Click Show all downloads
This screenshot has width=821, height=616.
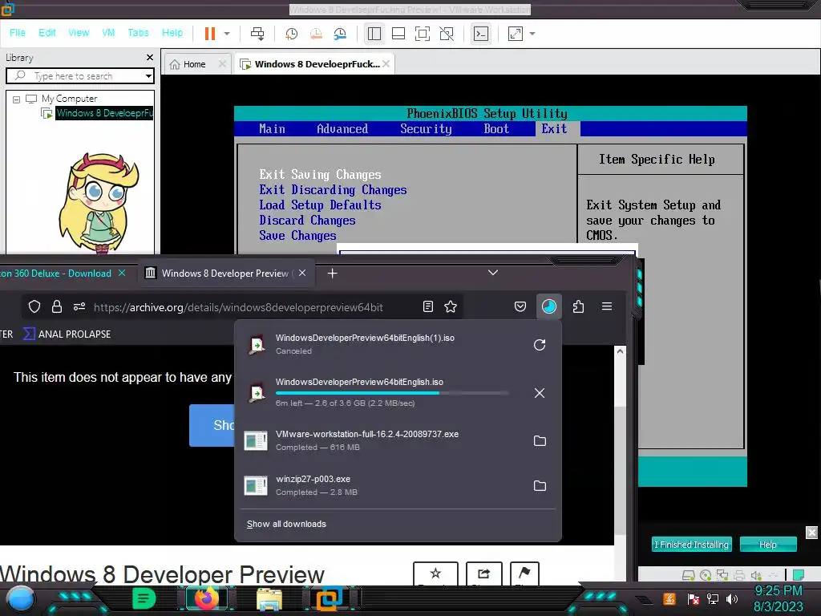[286, 524]
